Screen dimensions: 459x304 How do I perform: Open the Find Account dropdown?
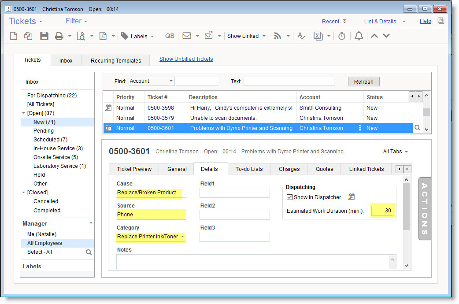click(x=171, y=81)
